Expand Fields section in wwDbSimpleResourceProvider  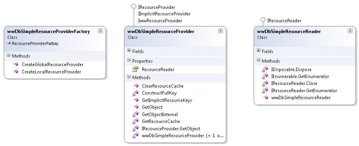[129, 50]
